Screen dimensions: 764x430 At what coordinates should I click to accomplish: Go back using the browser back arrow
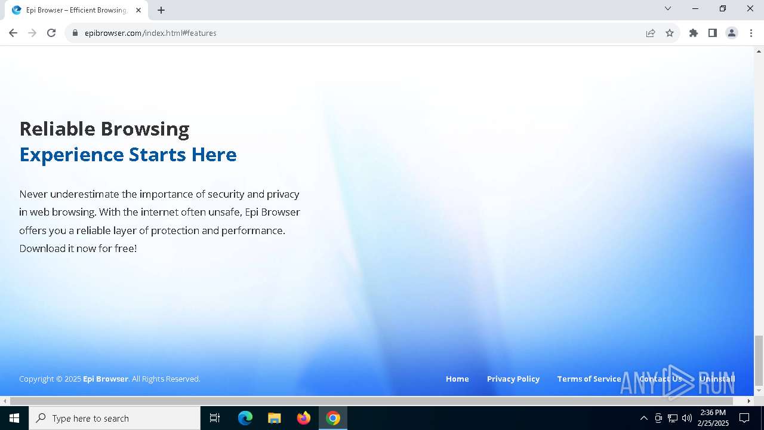coord(13,33)
